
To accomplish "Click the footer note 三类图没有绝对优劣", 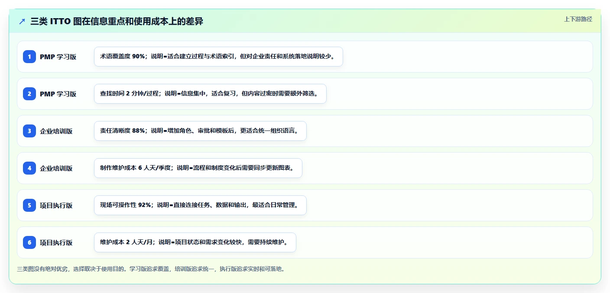I will [151, 269].
